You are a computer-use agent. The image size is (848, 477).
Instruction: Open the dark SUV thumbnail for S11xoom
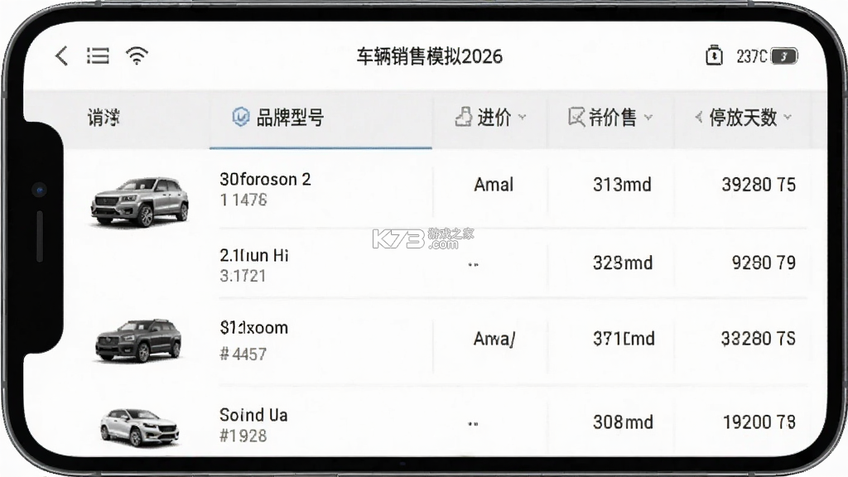139,340
